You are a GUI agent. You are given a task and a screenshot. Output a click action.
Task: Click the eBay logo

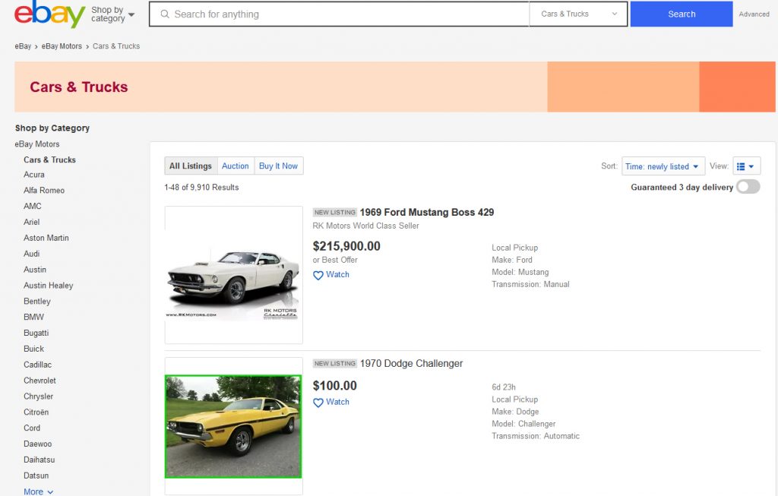49,14
